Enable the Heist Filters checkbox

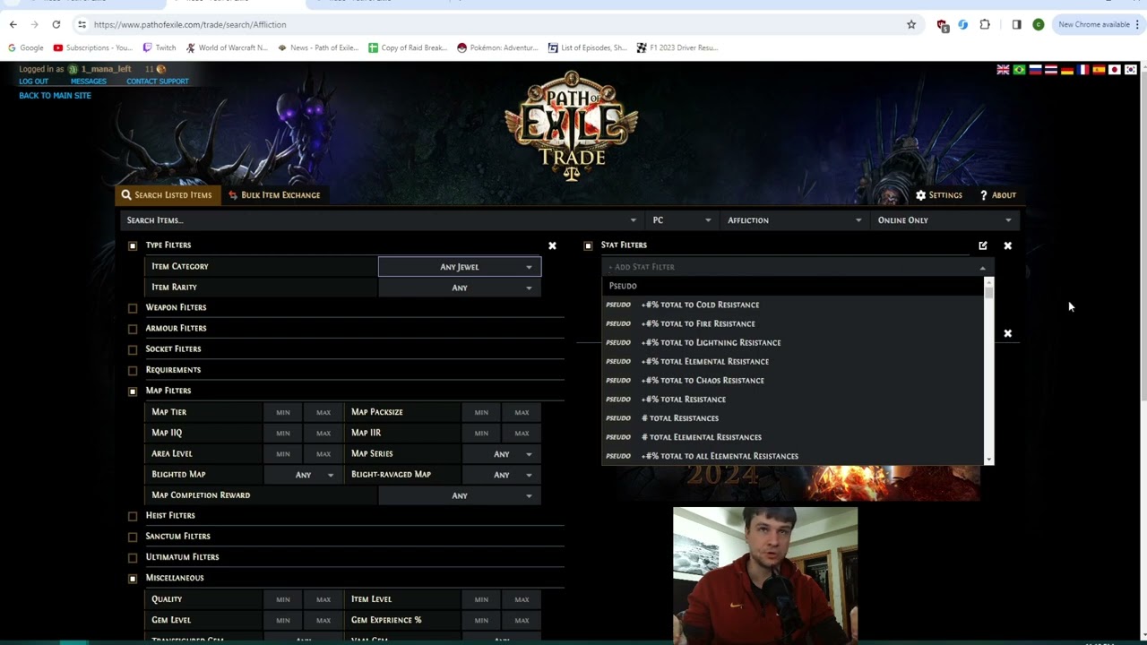tap(133, 516)
